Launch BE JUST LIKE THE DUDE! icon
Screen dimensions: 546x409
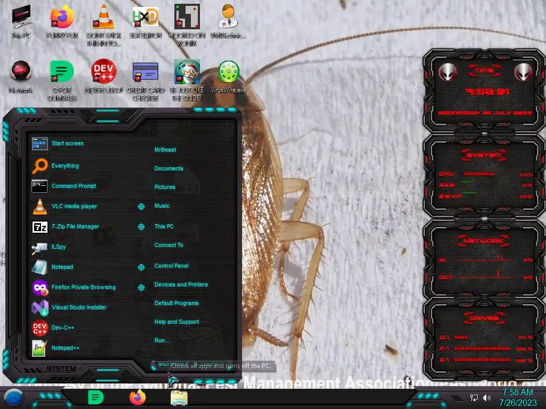tap(187, 80)
